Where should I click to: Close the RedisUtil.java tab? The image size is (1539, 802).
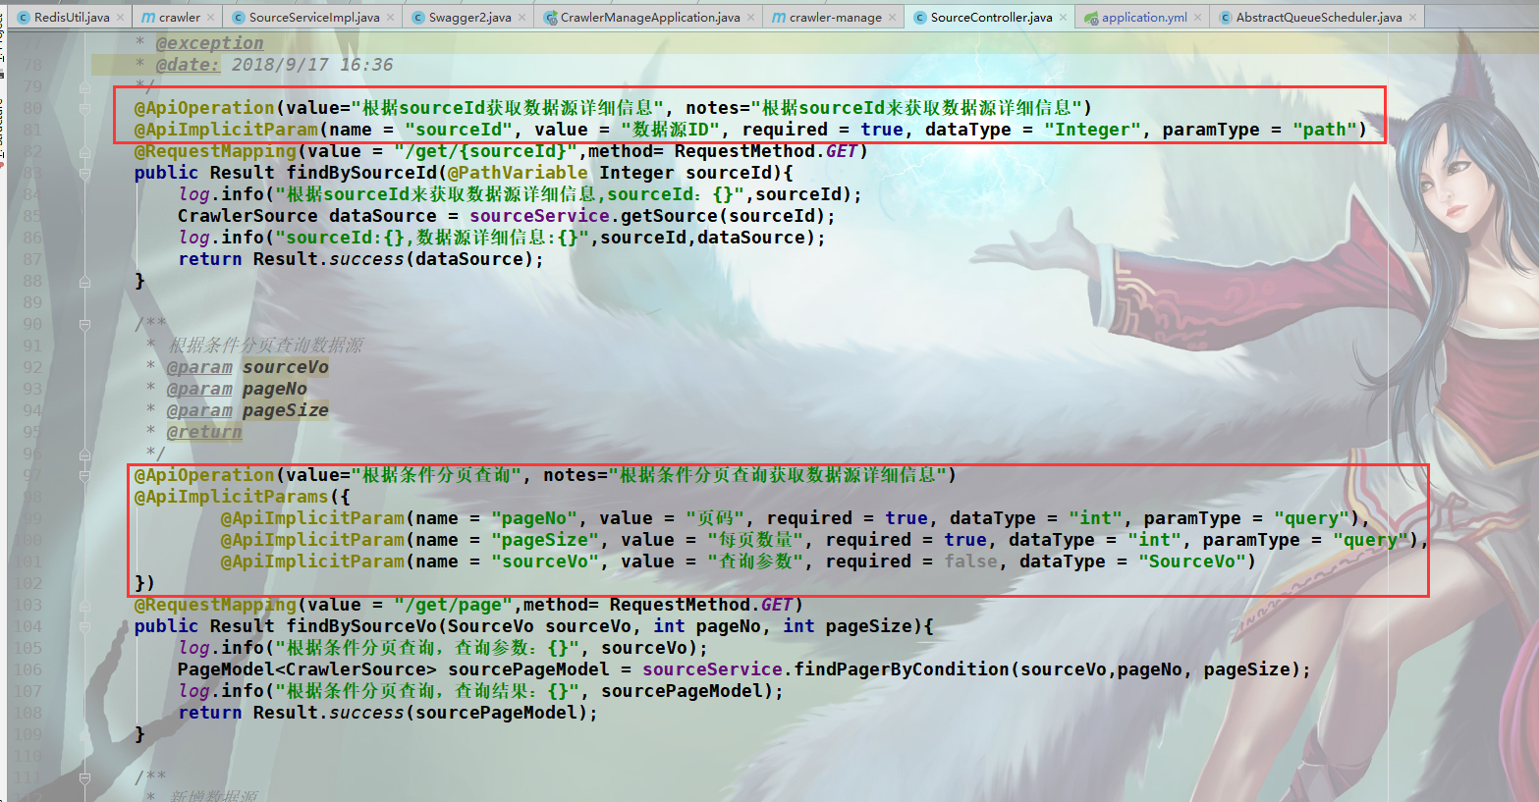pos(120,18)
